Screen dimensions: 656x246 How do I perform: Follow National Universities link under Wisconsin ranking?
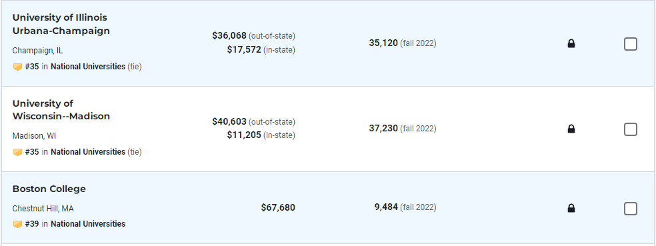click(88, 152)
